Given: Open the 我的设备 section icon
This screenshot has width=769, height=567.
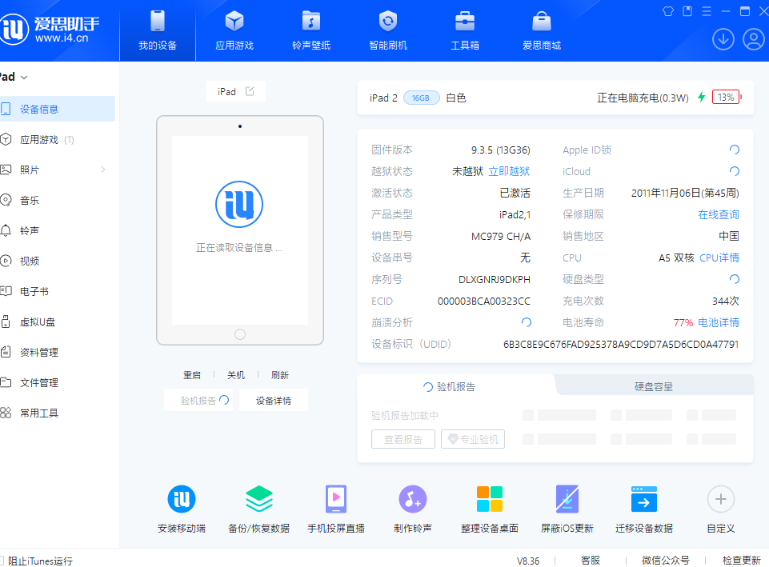Looking at the screenshot, I should point(158,21).
